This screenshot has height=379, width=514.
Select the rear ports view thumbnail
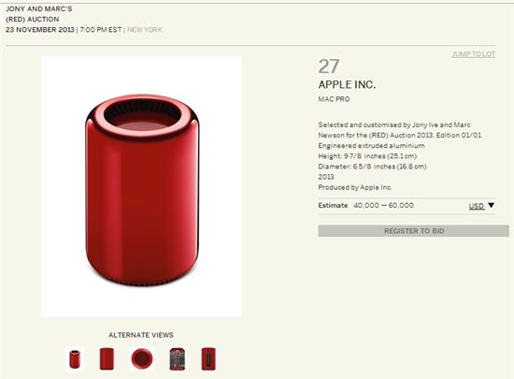pyautogui.click(x=208, y=358)
